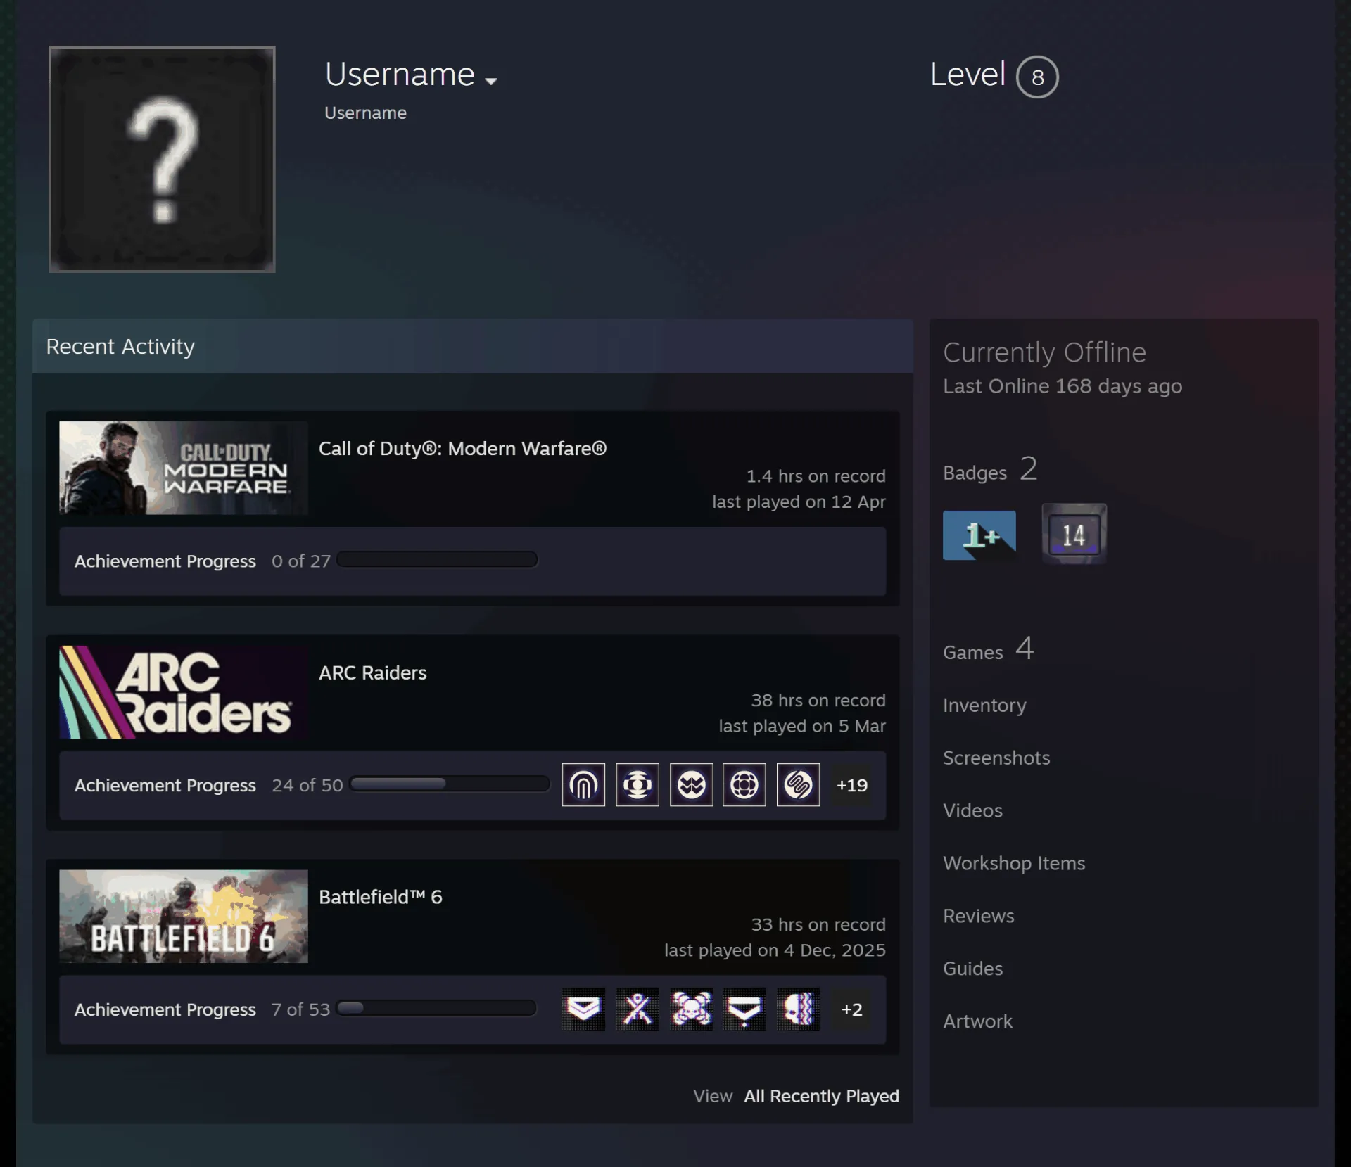Open the Battlefield 6 skull crossbones achievement icon
This screenshot has width=1351, height=1167.
(691, 1009)
